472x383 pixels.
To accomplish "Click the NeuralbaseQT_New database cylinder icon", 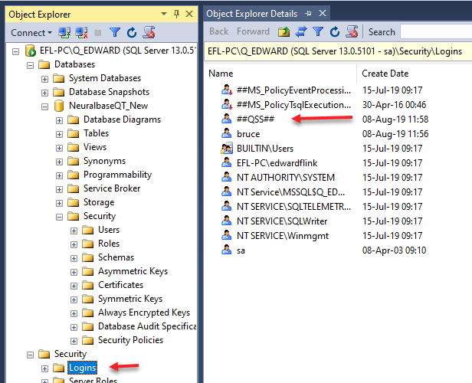I will pos(59,106).
